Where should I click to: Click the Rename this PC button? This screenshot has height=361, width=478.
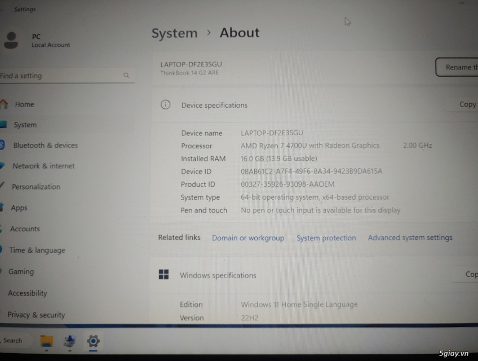[458, 67]
